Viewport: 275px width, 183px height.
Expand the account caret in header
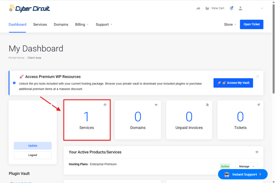[x=262, y=9]
